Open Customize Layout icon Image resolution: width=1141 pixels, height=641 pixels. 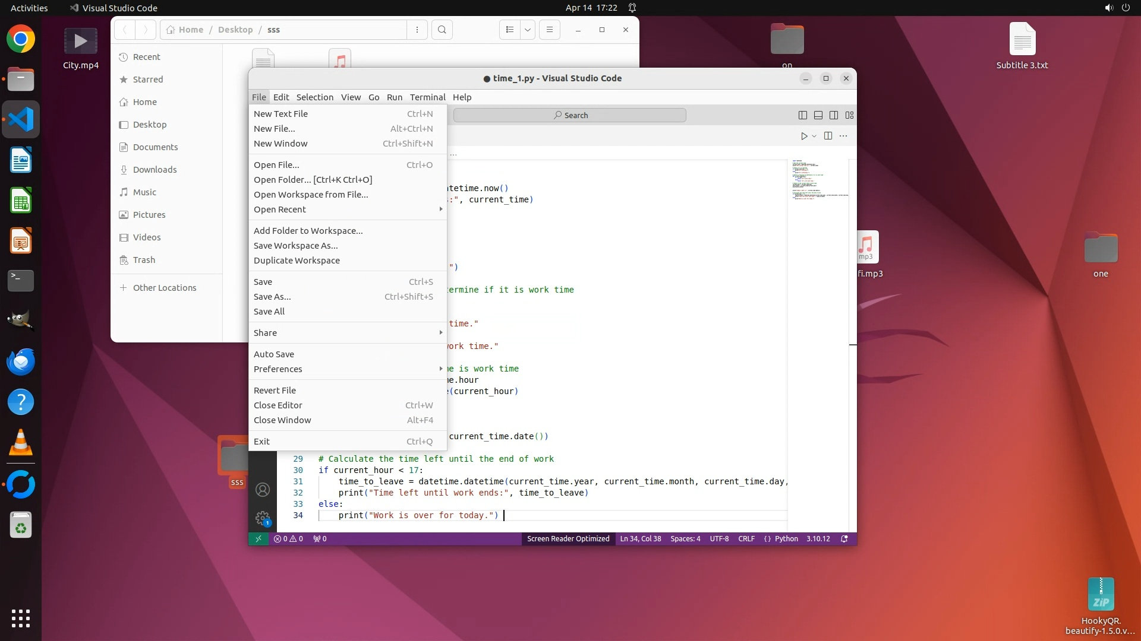(850, 115)
